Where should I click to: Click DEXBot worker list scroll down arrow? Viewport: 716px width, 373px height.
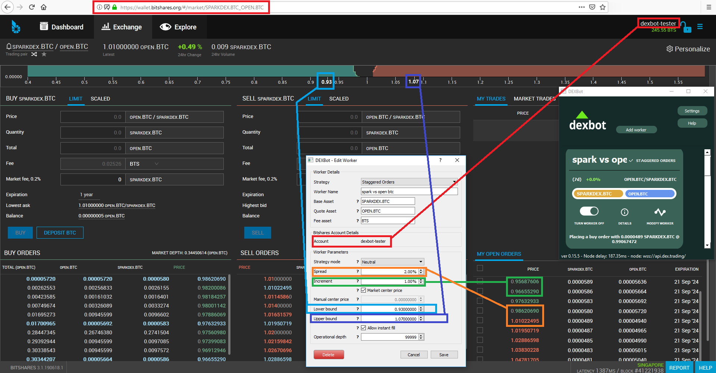pyautogui.click(x=707, y=245)
